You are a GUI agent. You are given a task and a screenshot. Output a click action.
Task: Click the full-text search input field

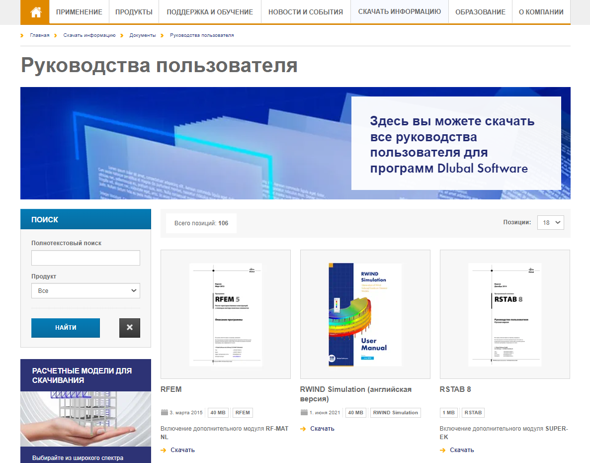[x=85, y=258]
